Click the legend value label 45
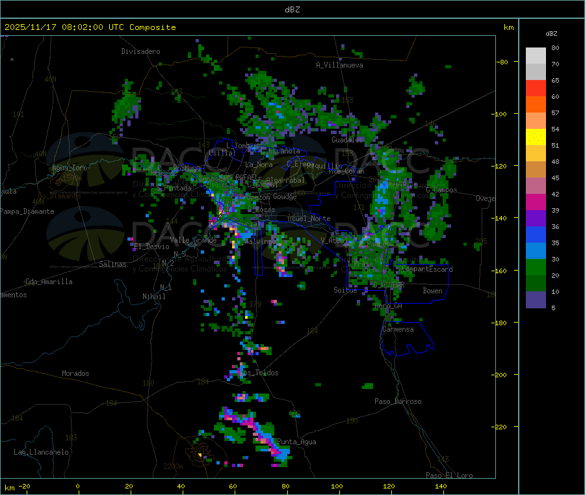The height and width of the screenshot is (495, 585). point(555,178)
